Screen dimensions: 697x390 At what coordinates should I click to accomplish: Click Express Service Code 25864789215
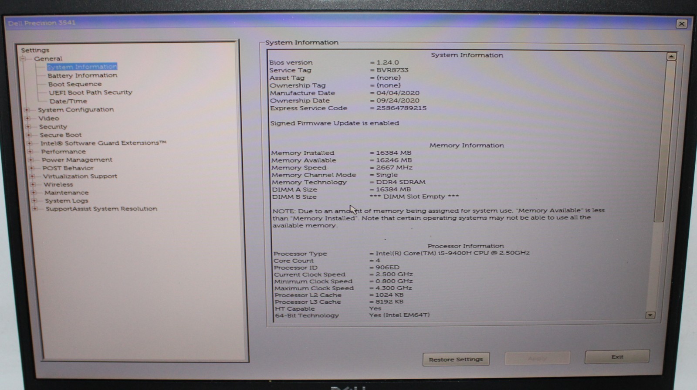[x=401, y=108]
